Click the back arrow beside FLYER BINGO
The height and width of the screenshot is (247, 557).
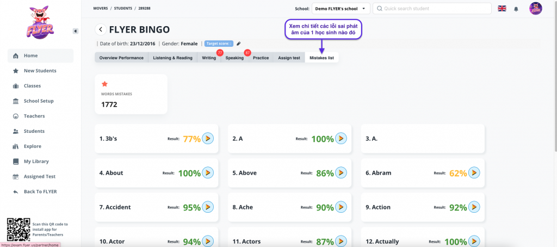[101, 29]
